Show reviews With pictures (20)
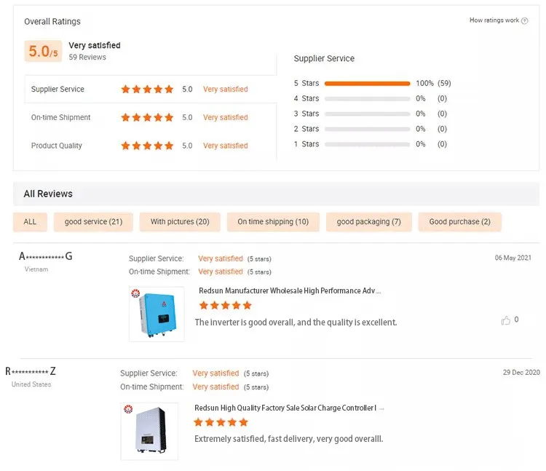 point(180,222)
